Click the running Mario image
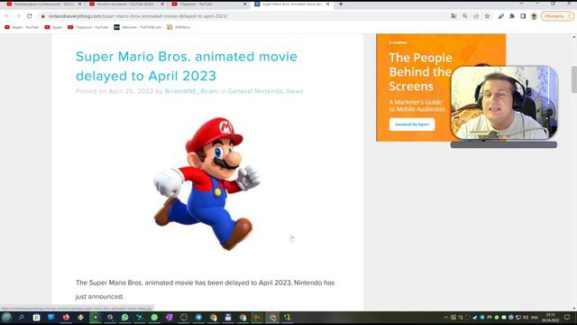Viewport: 577px width, 325px height. (x=207, y=183)
